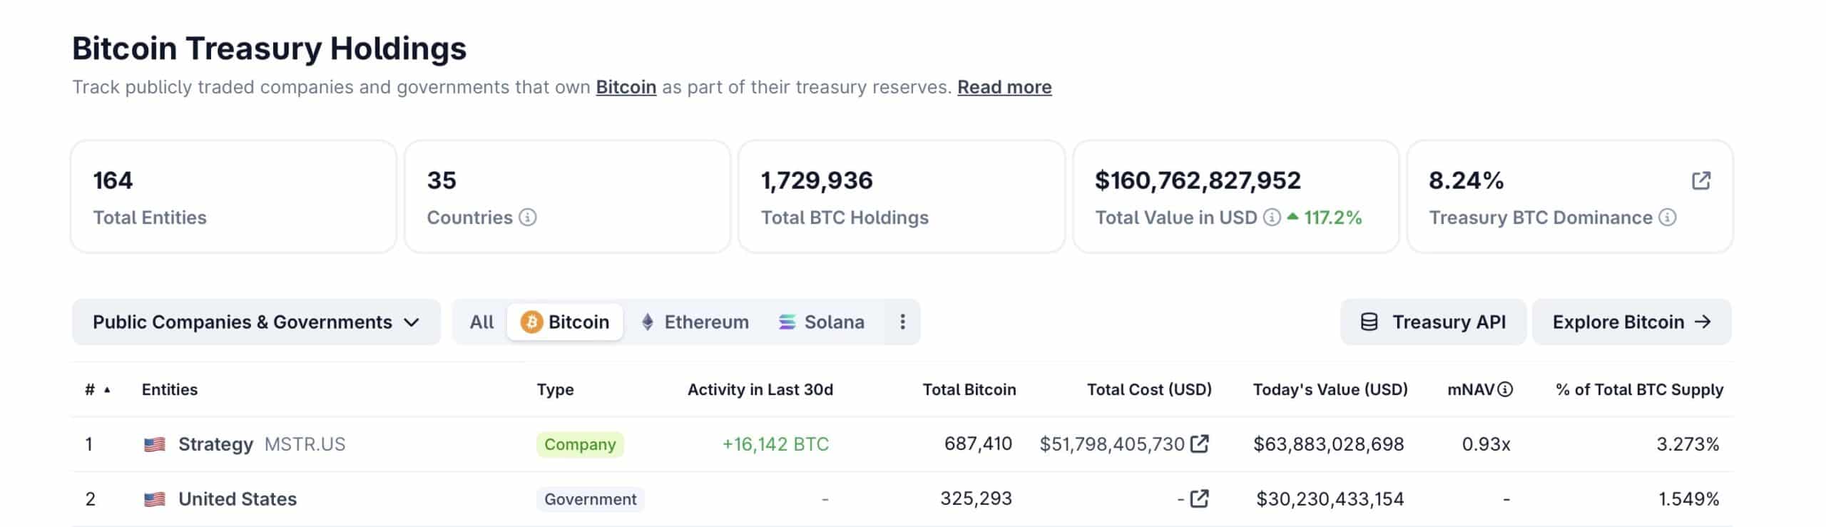The image size is (1826, 527).
Task: Sort by Today's Value (USD) header
Action: point(1330,389)
